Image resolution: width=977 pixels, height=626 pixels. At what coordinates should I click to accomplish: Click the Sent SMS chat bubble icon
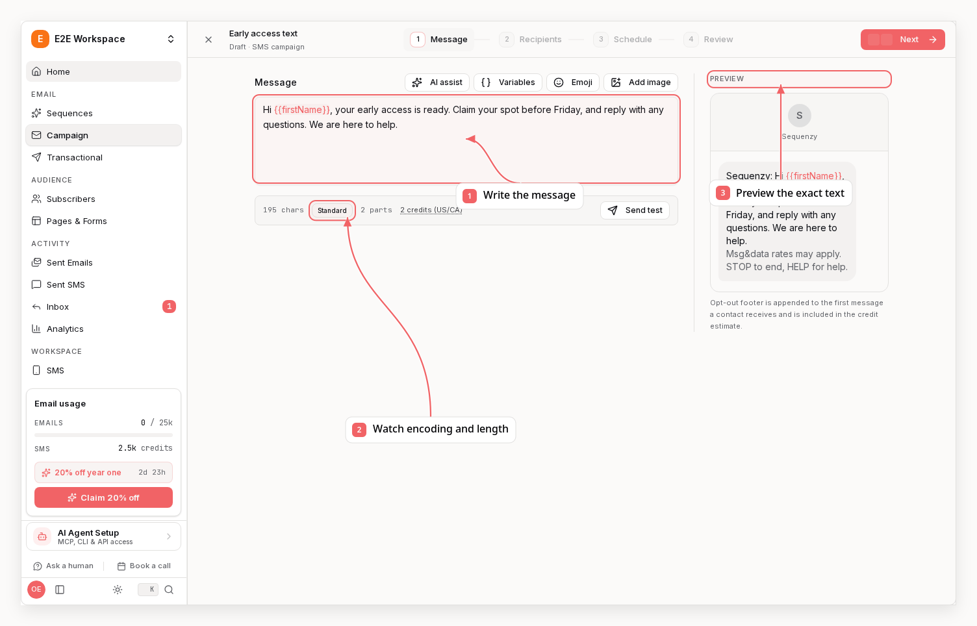pyautogui.click(x=36, y=284)
